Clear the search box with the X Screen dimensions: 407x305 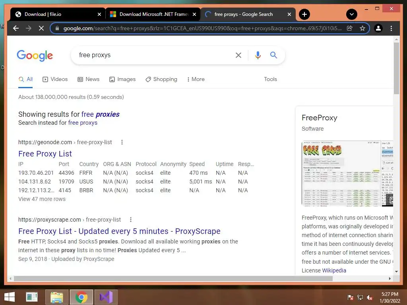click(x=238, y=55)
